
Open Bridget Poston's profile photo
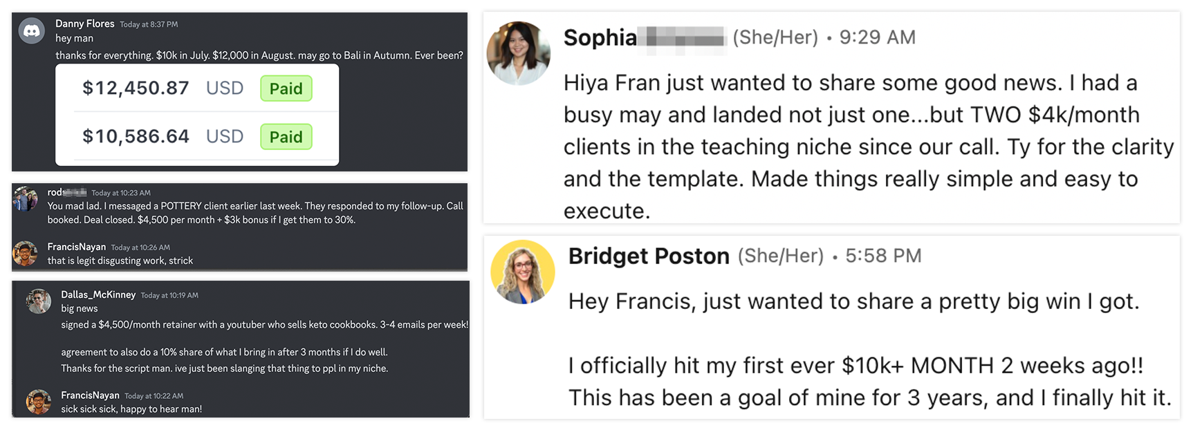[x=523, y=272]
